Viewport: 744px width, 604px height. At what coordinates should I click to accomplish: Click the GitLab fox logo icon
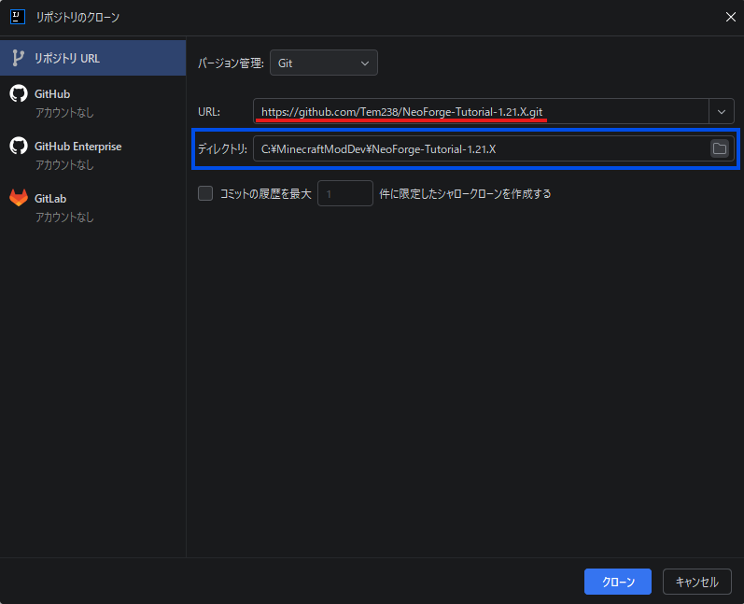(18, 198)
